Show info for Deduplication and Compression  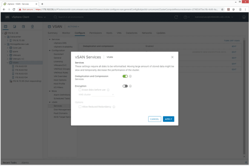point(130,76)
